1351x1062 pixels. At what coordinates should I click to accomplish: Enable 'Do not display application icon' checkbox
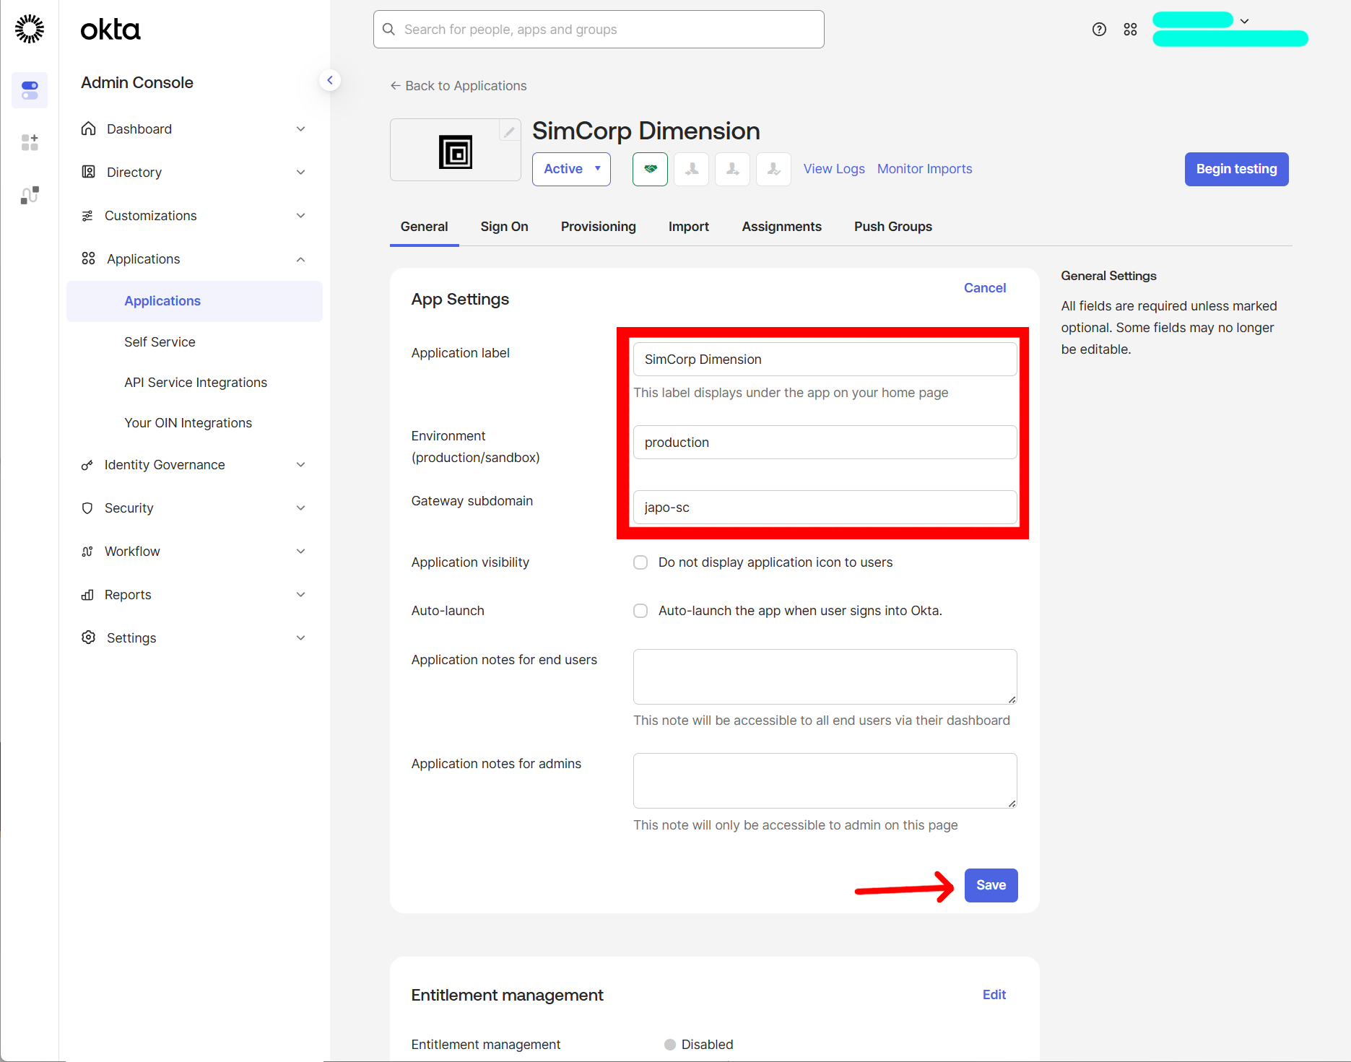[x=640, y=562]
